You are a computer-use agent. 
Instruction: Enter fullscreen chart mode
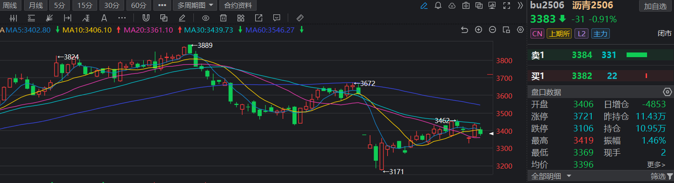[x=507, y=6]
